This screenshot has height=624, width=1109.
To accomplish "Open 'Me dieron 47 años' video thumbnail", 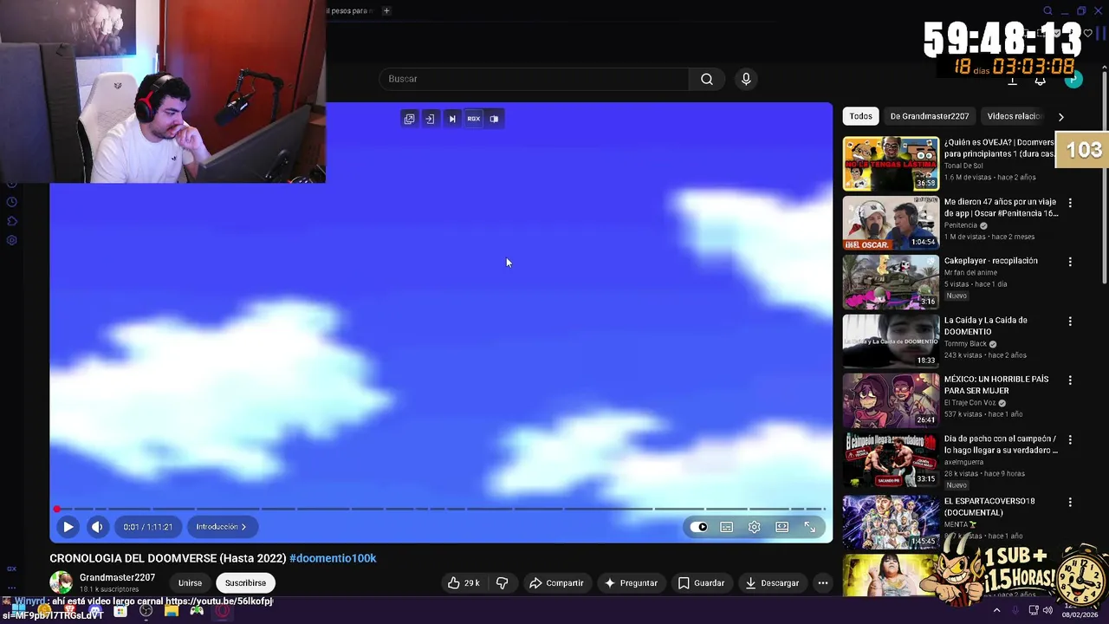I will [x=891, y=223].
